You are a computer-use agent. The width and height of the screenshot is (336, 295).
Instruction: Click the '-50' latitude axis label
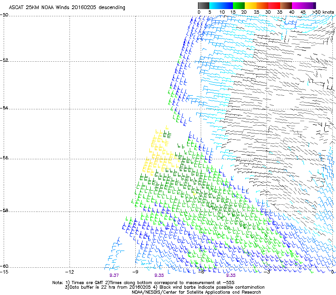click(4, 15)
